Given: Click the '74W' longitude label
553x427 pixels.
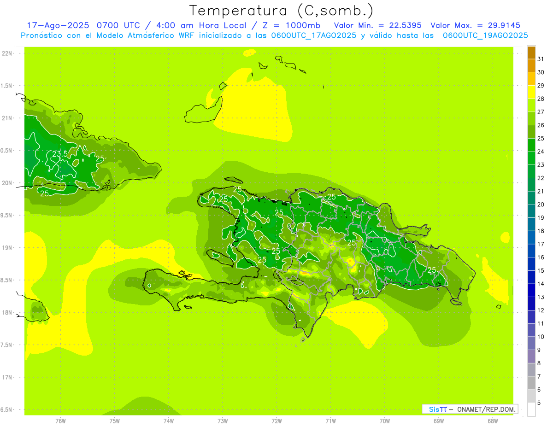Looking at the screenshot, I should click(x=169, y=421).
